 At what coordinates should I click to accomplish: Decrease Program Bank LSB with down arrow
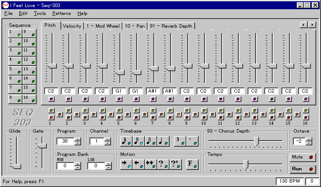tap(108, 168)
